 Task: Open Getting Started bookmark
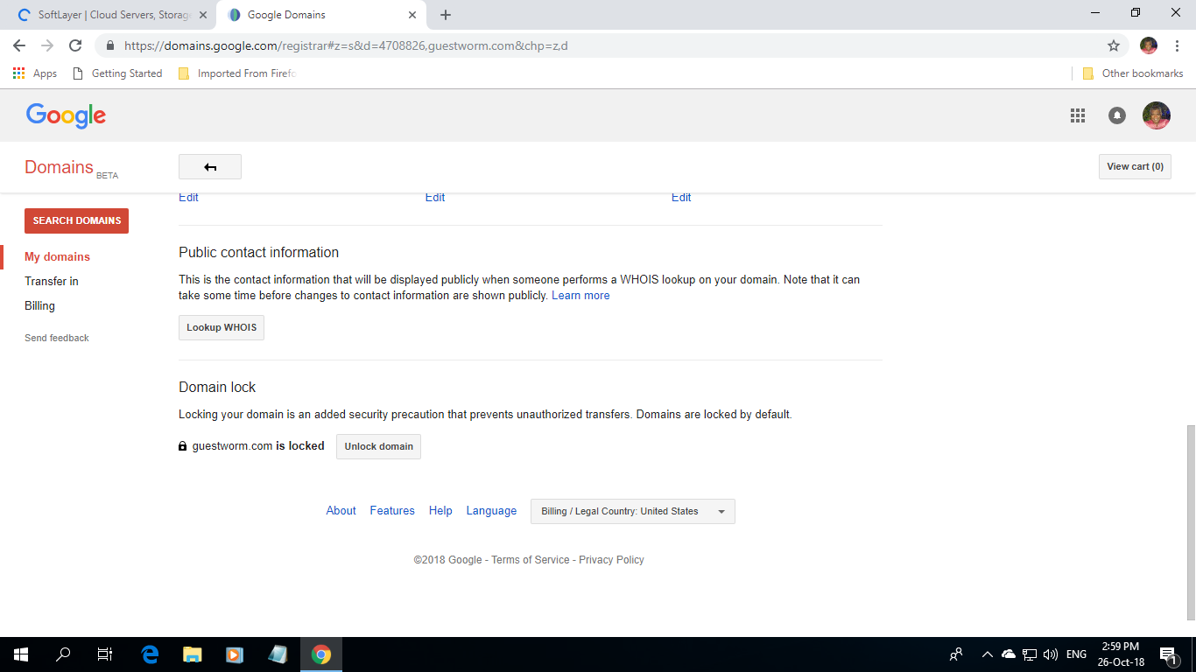coord(117,73)
